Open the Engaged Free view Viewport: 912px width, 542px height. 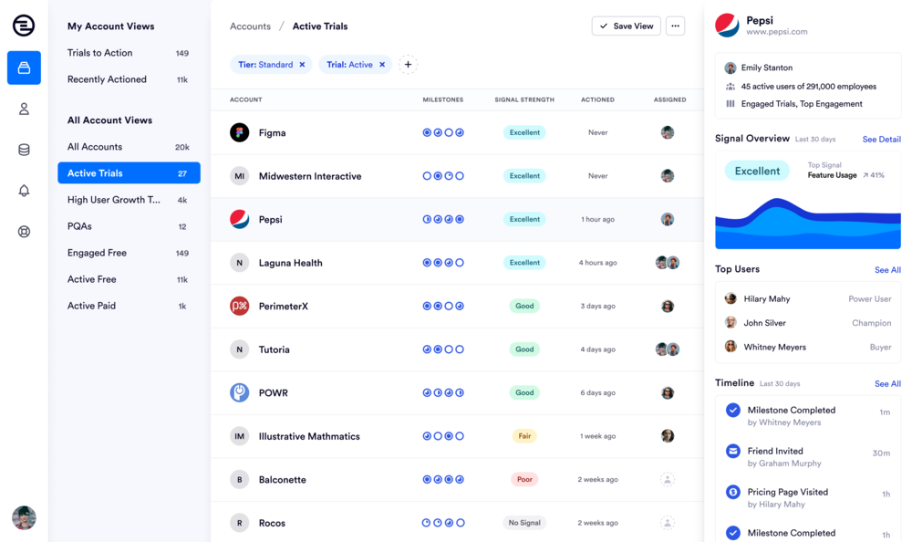coord(129,253)
